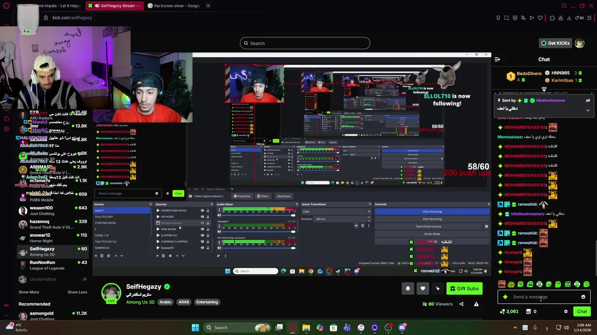
Task: Focus the Send a message field
Action: tap(544, 297)
